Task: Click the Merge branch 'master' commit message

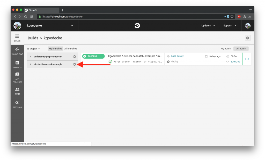Action: pyautogui.click(x=138, y=62)
